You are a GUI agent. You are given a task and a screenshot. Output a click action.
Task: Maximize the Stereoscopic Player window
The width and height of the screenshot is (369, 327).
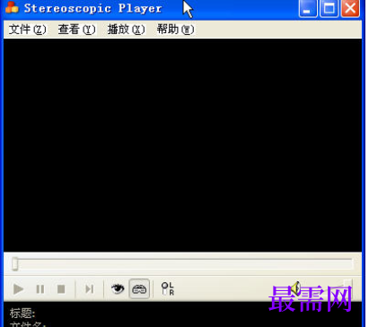(x=329, y=8)
